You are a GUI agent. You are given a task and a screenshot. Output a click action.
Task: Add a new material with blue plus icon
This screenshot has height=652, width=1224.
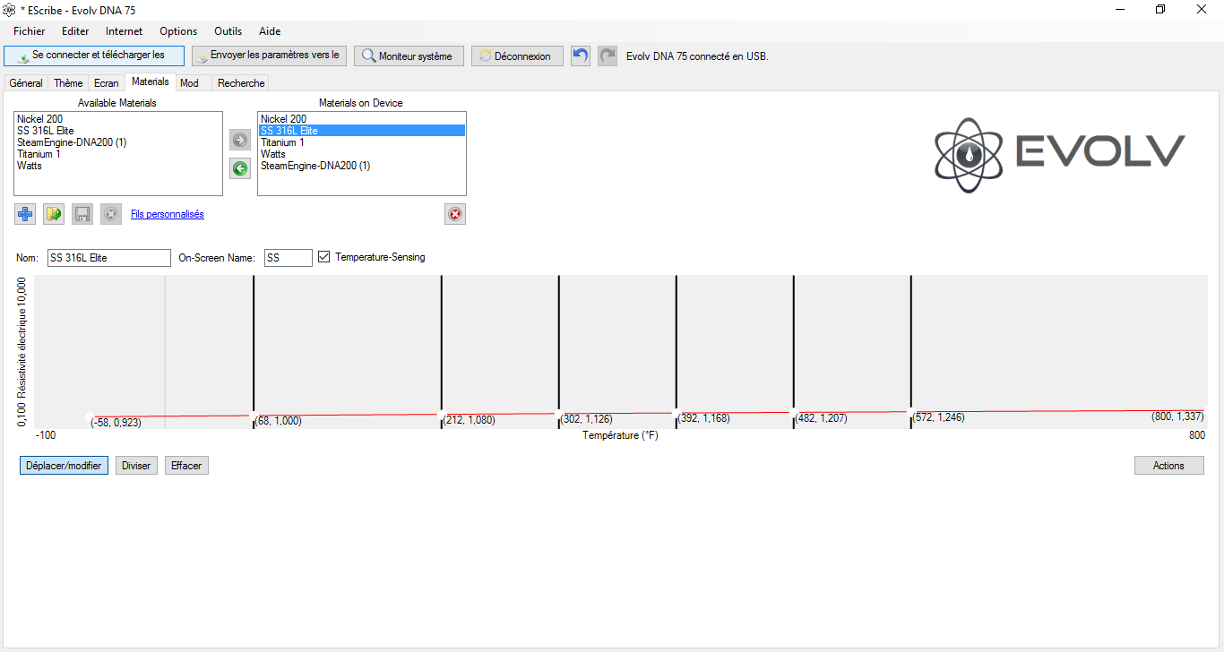click(25, 214)
